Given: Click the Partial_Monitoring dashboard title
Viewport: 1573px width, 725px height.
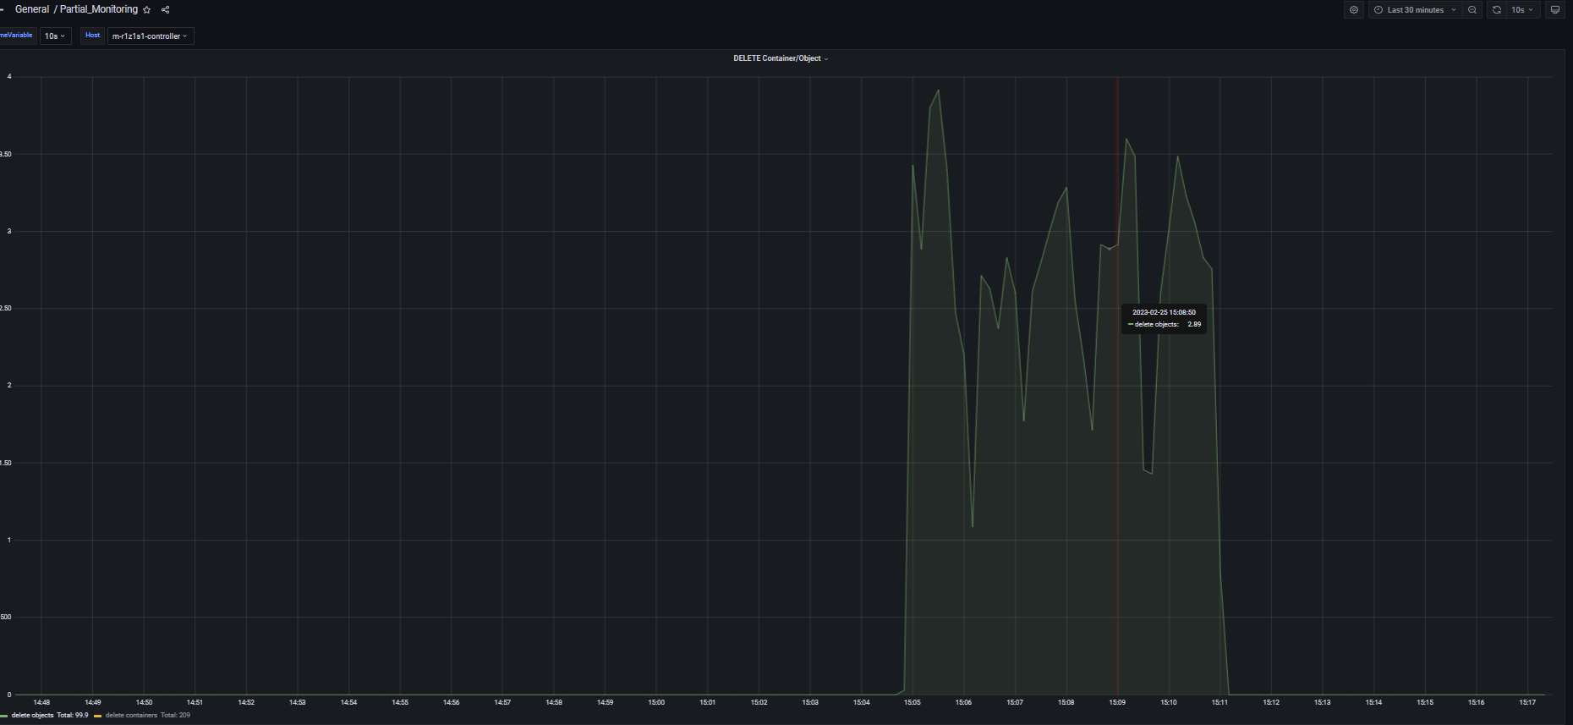Looking at the screenshot, I should 98,9.
